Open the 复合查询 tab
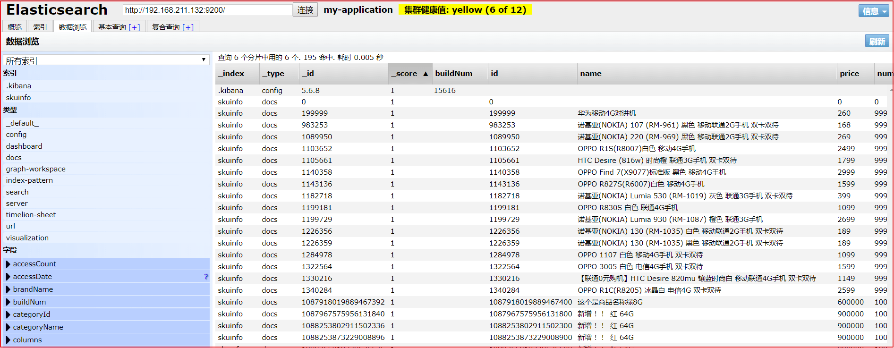The image size is (894, 348). [x=173, y=27]
